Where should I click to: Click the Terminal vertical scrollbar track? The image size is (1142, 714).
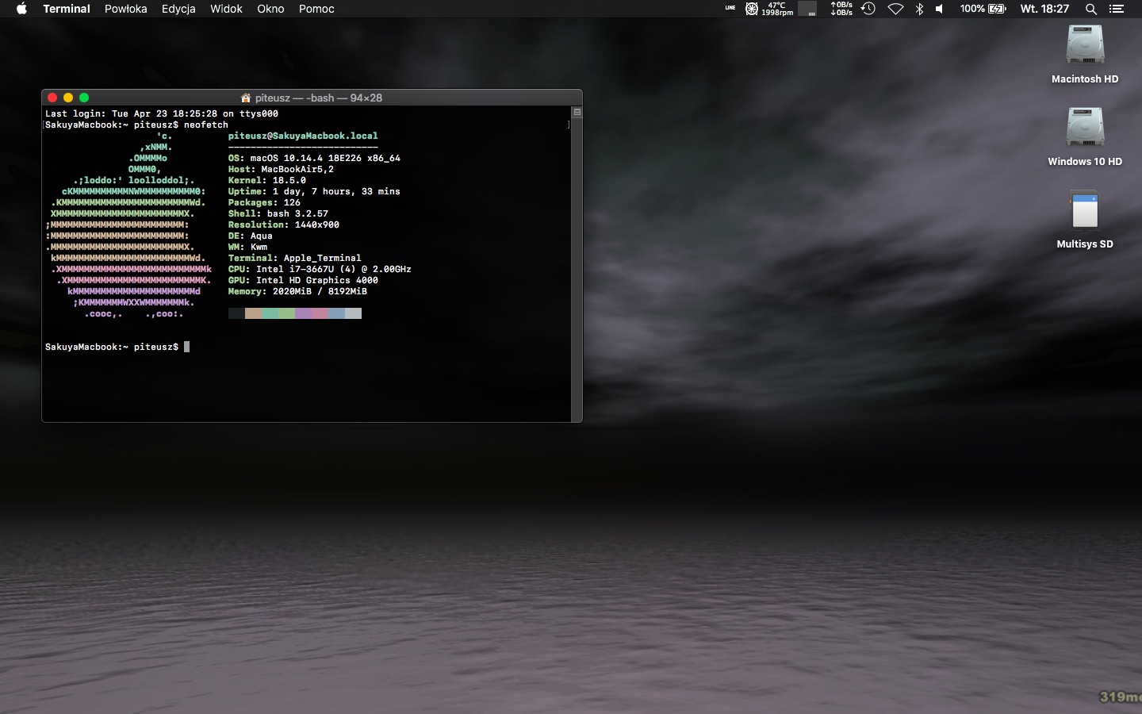(x=577, y=270)
